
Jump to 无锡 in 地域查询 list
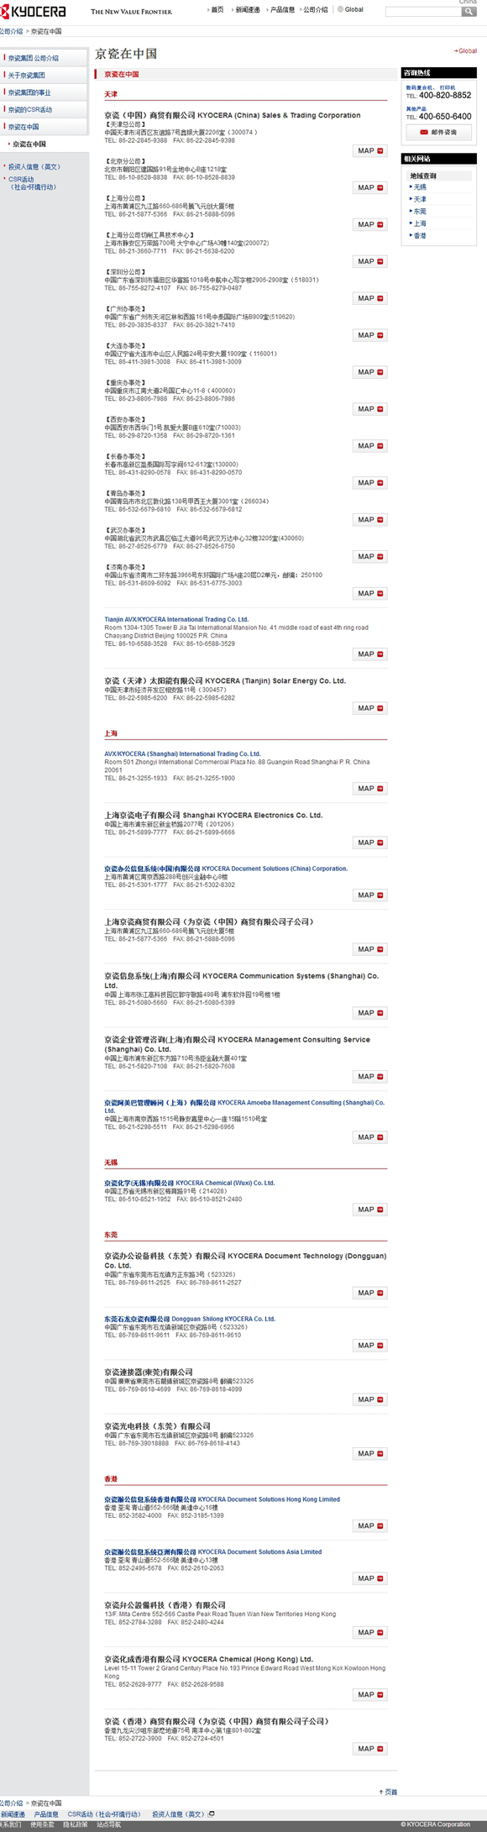(419, 187)
